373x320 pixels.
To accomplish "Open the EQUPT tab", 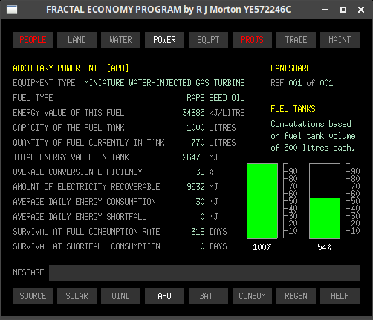I will coord(208,39).
